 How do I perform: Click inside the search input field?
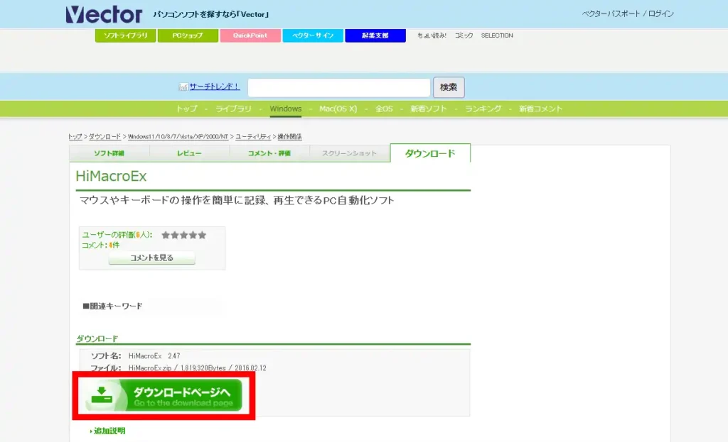(338, 87)
